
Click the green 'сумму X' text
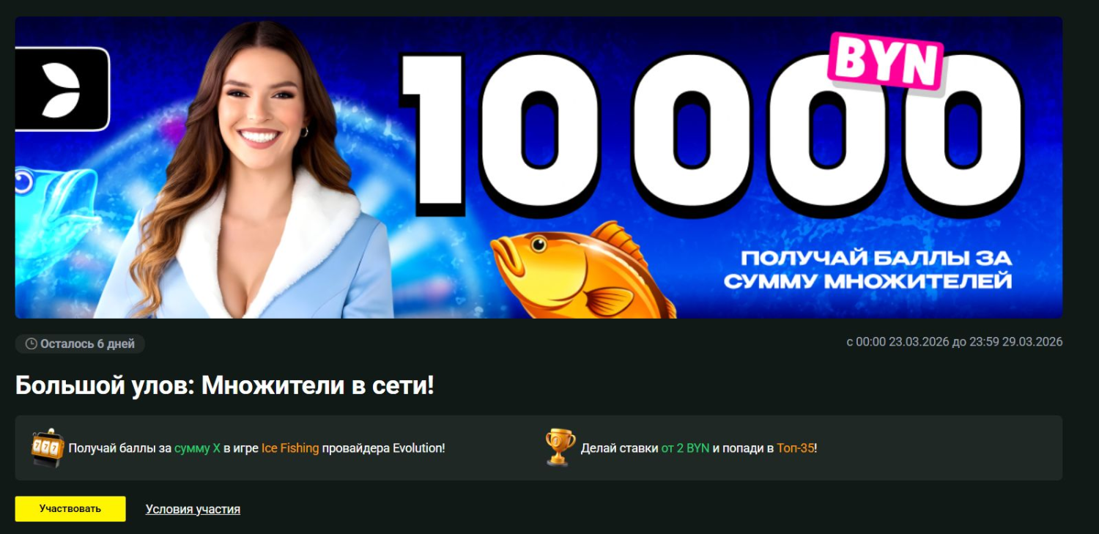[197, 448]
